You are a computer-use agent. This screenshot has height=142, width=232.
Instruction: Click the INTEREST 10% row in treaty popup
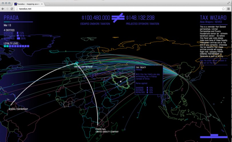click(144, 90)
